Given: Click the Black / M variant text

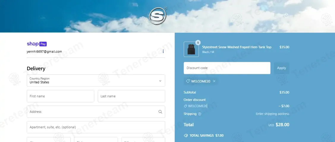Looking at the screenshot, I should pyautogui.click(x=208, y=52).
